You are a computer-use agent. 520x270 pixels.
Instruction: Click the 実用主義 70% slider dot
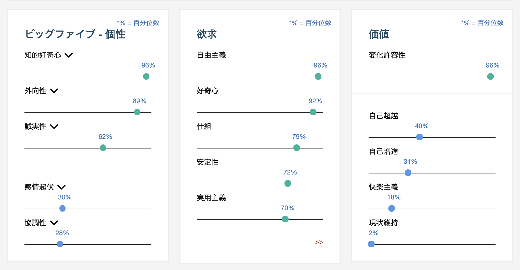(x=285, y=219)
